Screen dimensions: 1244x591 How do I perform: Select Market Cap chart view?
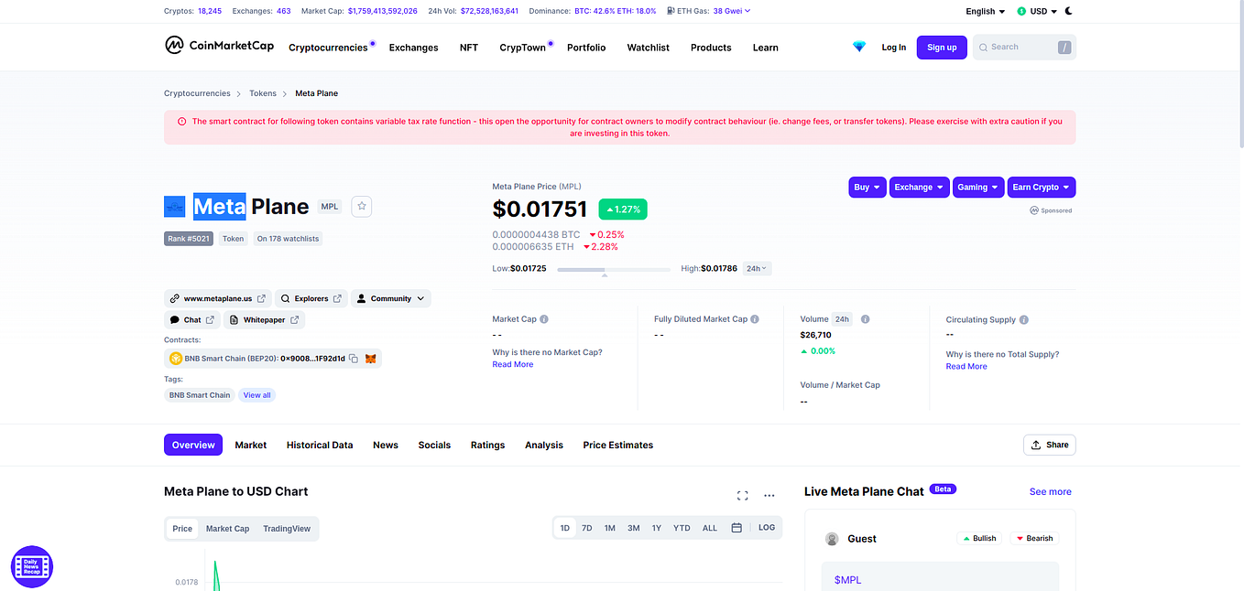pos(227,529)
